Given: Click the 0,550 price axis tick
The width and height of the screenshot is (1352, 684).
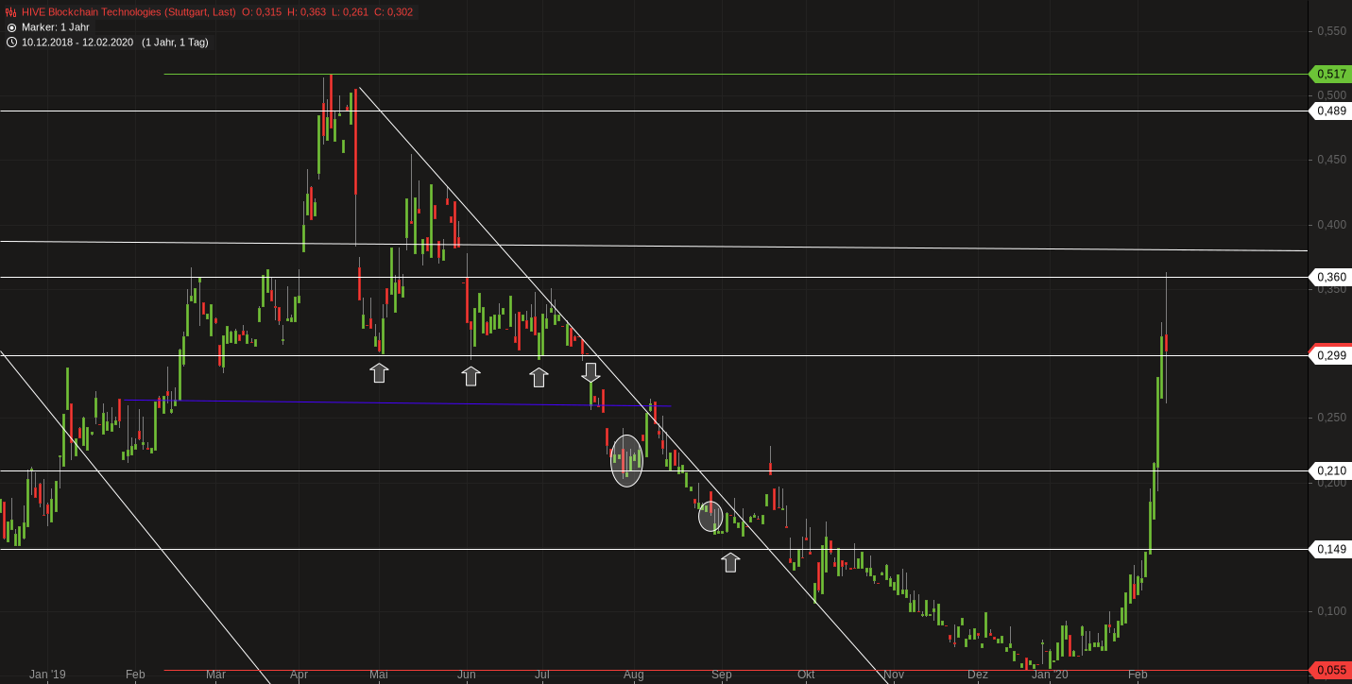Looking at the screenshot, I should click(1332, 31).
